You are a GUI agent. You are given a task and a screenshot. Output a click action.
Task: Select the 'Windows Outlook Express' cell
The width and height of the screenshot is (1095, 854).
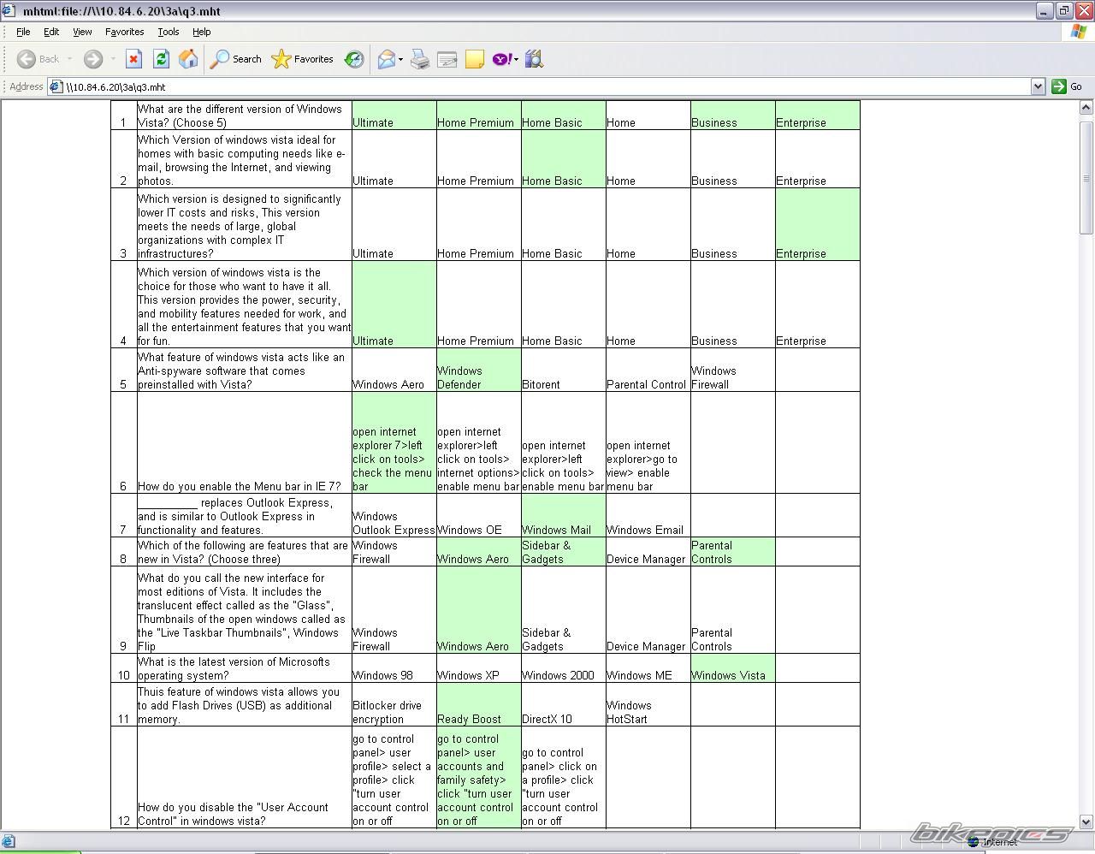[x=394, y=515]
